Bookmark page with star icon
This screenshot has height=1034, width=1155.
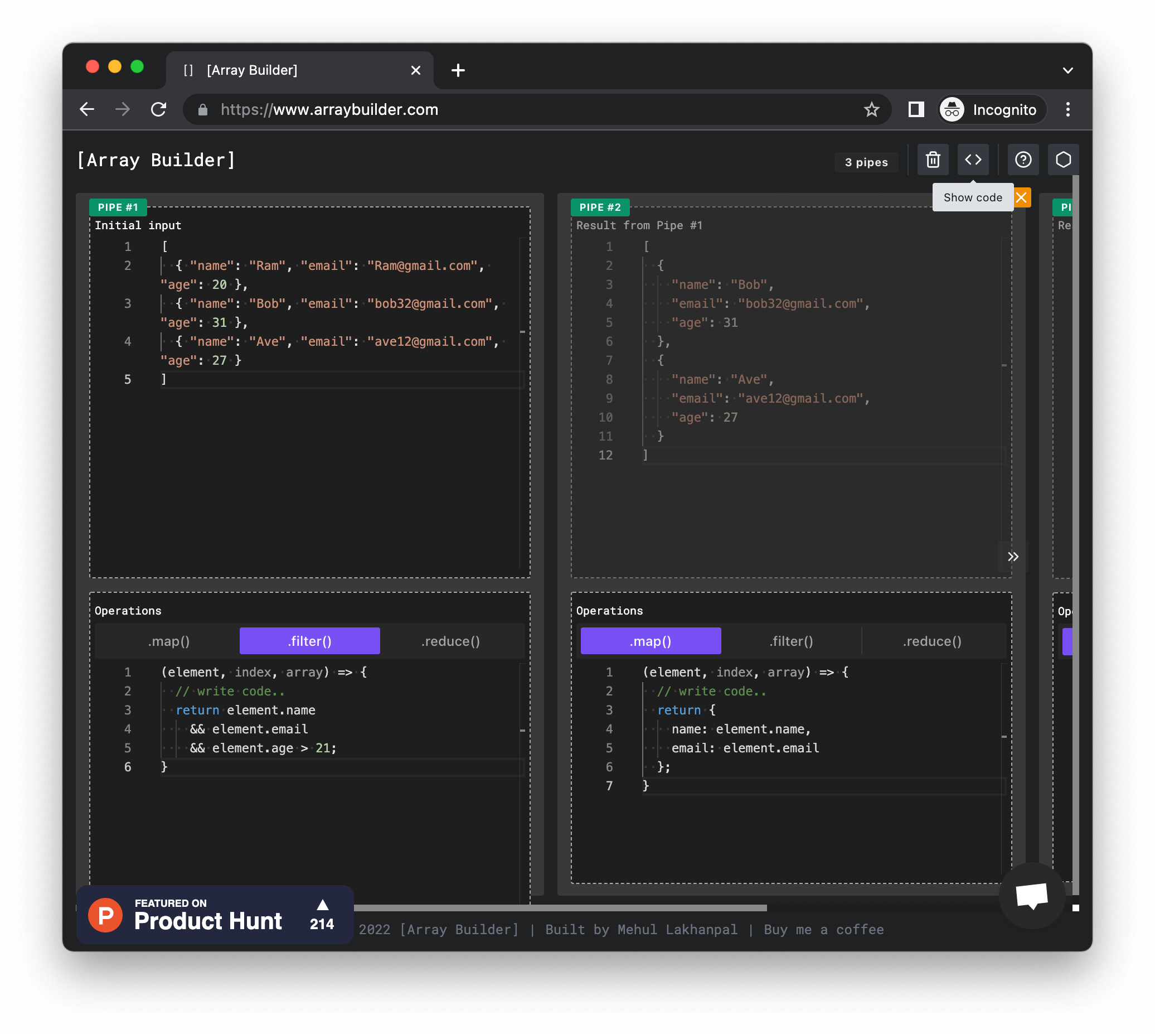pyautogui.click(x=872, y=110)
